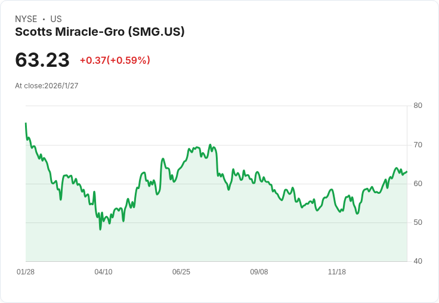
Task: Click the 80 y-axis label
Action: (418, 106)
